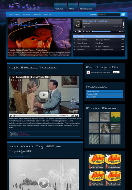Go to HOME in the navigation bar
This screenshot has height=190, width=132.
[11, 14]
